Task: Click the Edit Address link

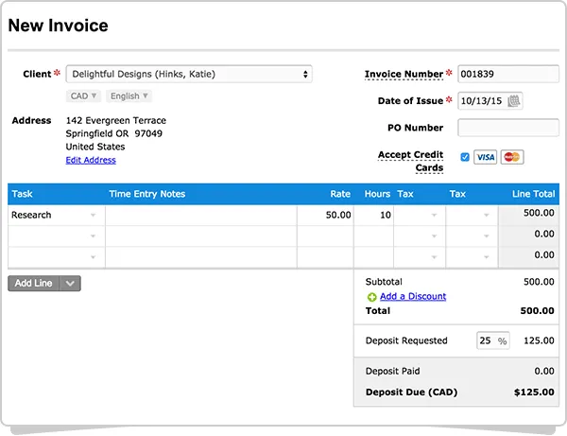Action: coord(91,160)
